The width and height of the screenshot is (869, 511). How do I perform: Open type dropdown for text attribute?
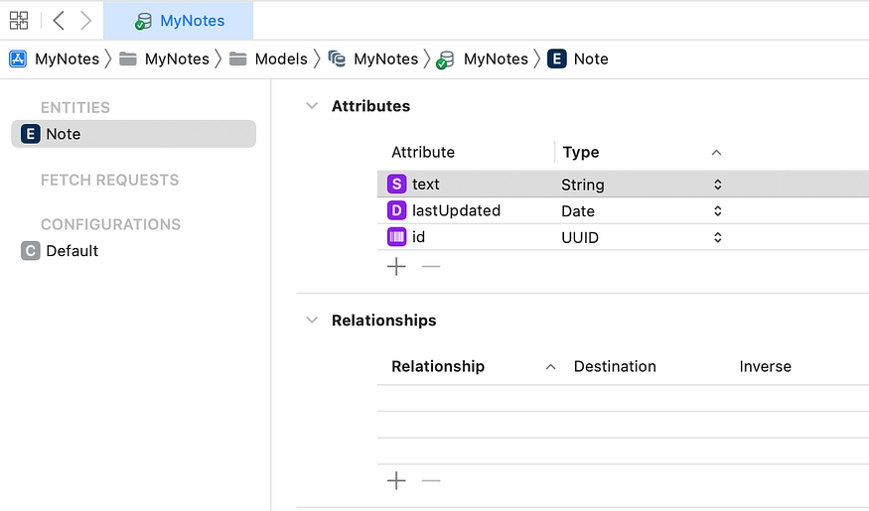(x=717, y=185)
